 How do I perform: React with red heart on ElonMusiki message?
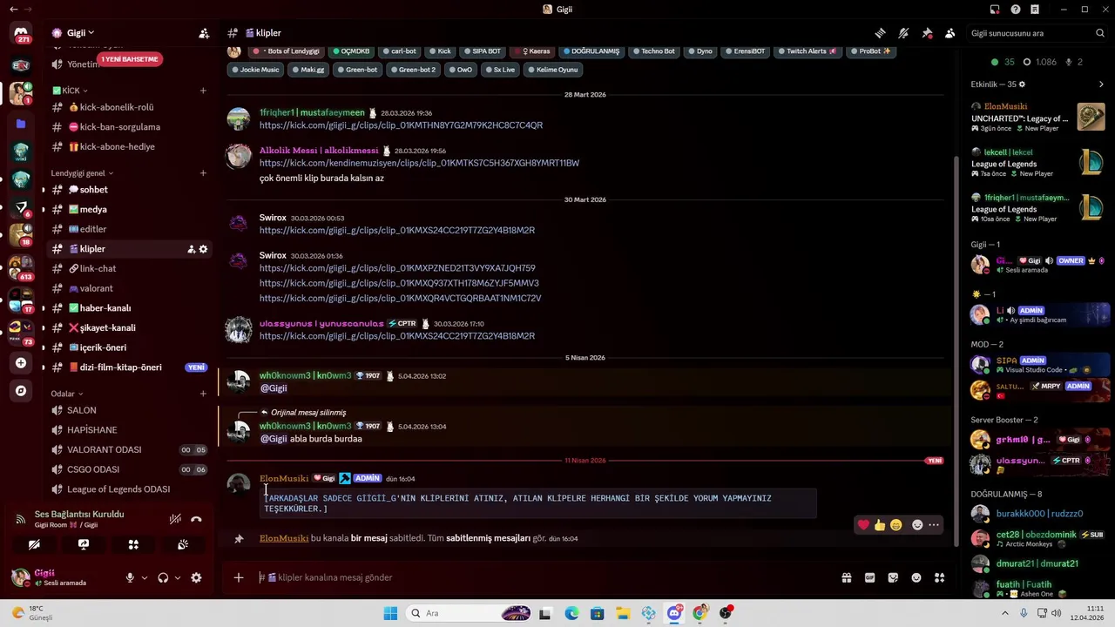click(863, 525)
